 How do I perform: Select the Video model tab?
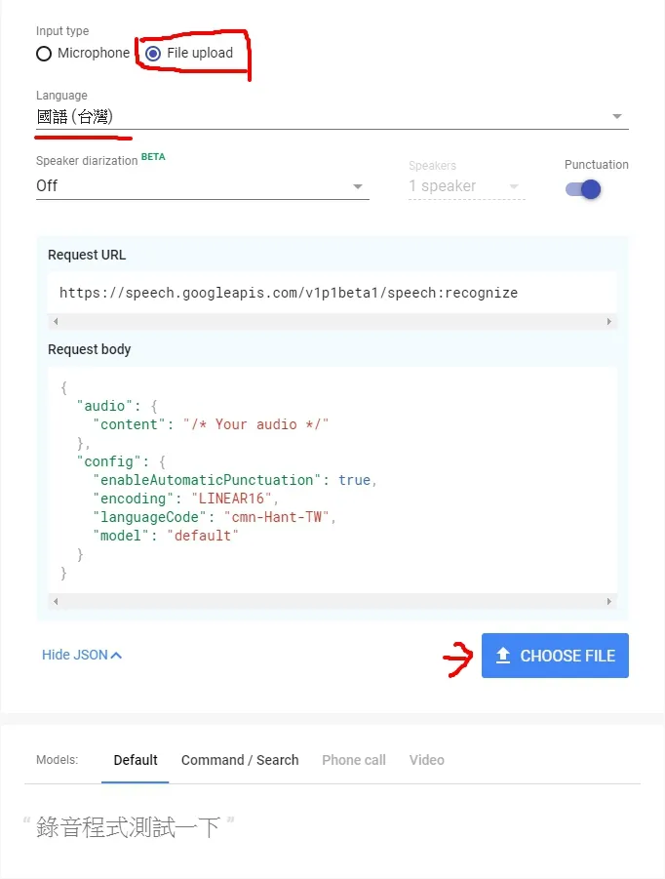426,760
